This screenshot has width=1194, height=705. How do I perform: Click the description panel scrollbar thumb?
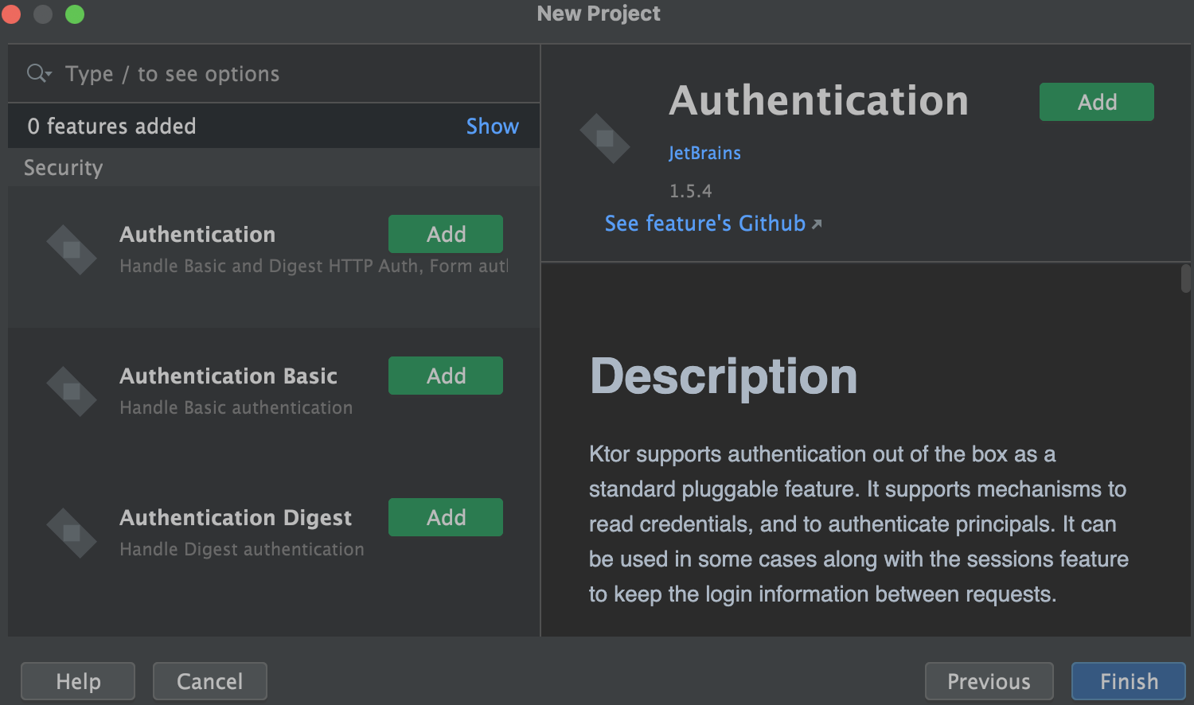[1186, 278]
